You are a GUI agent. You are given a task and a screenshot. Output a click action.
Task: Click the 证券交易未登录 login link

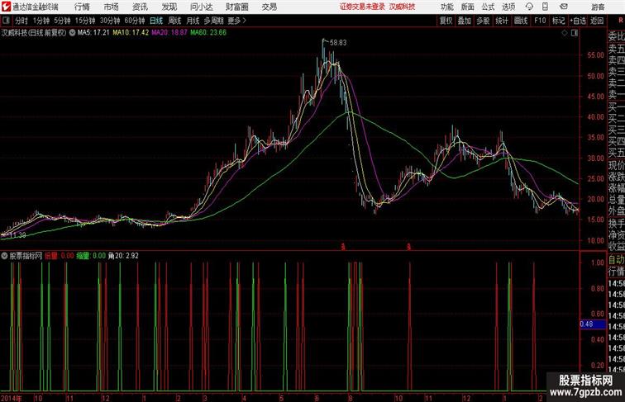pos(362,7)
